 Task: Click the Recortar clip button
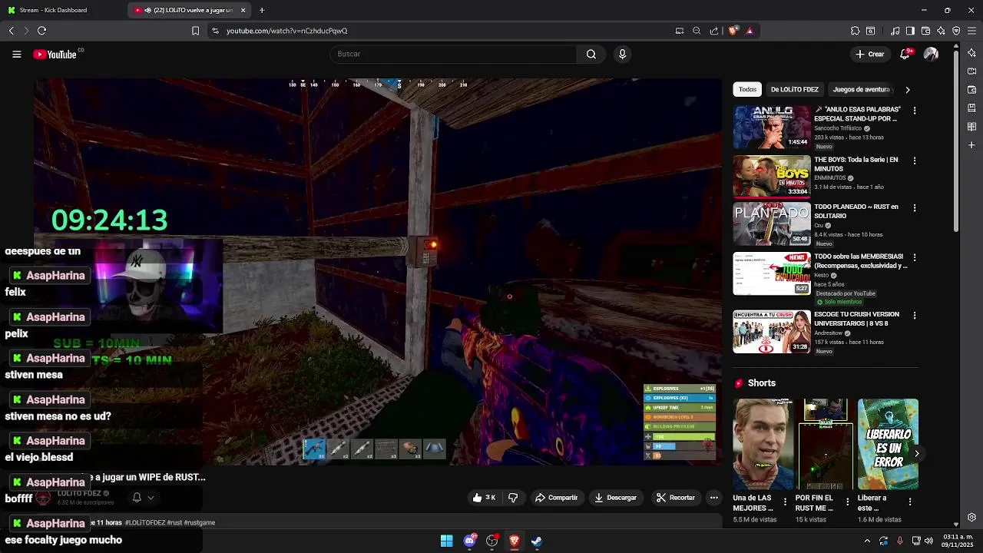[676, 498]
